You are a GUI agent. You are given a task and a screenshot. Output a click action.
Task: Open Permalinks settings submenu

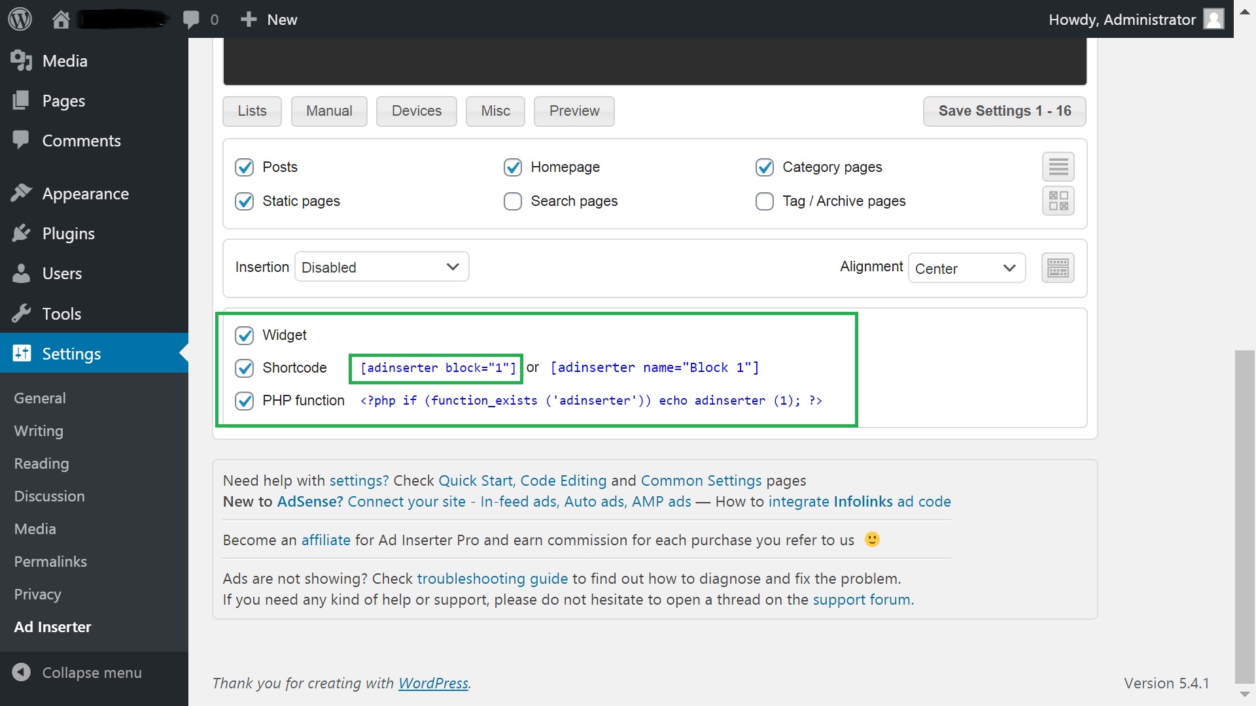50,562
